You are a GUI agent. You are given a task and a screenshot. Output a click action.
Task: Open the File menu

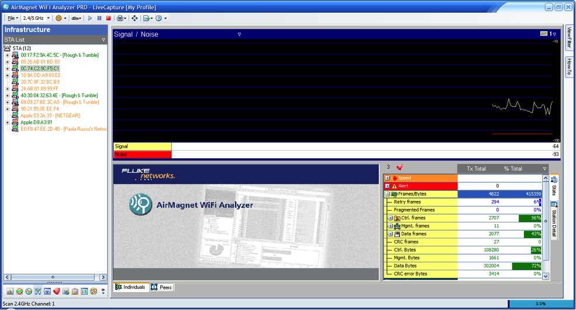point(12,18)
